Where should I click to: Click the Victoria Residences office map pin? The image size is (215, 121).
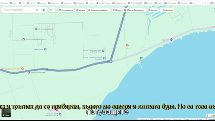click(24, 39)
